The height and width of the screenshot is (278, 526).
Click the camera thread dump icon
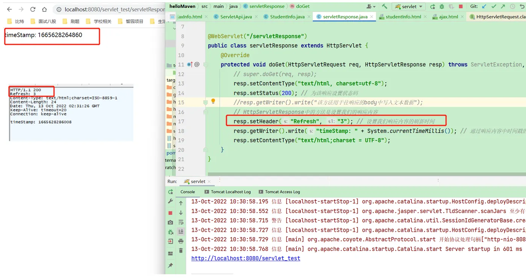click(170, 222)
